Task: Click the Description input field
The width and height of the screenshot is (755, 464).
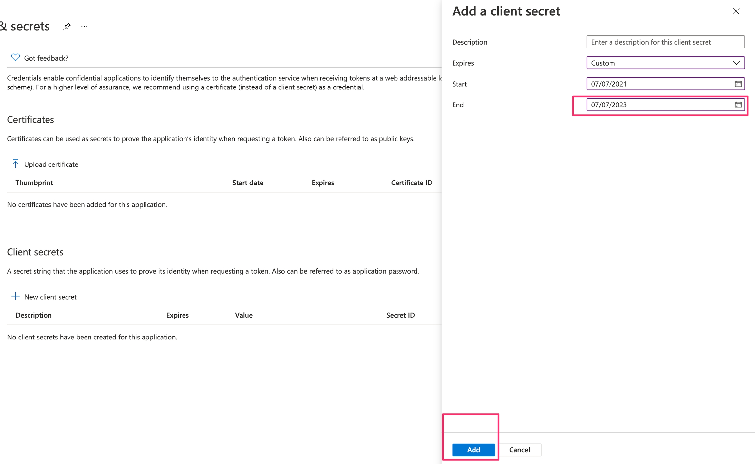Action: 665,42
